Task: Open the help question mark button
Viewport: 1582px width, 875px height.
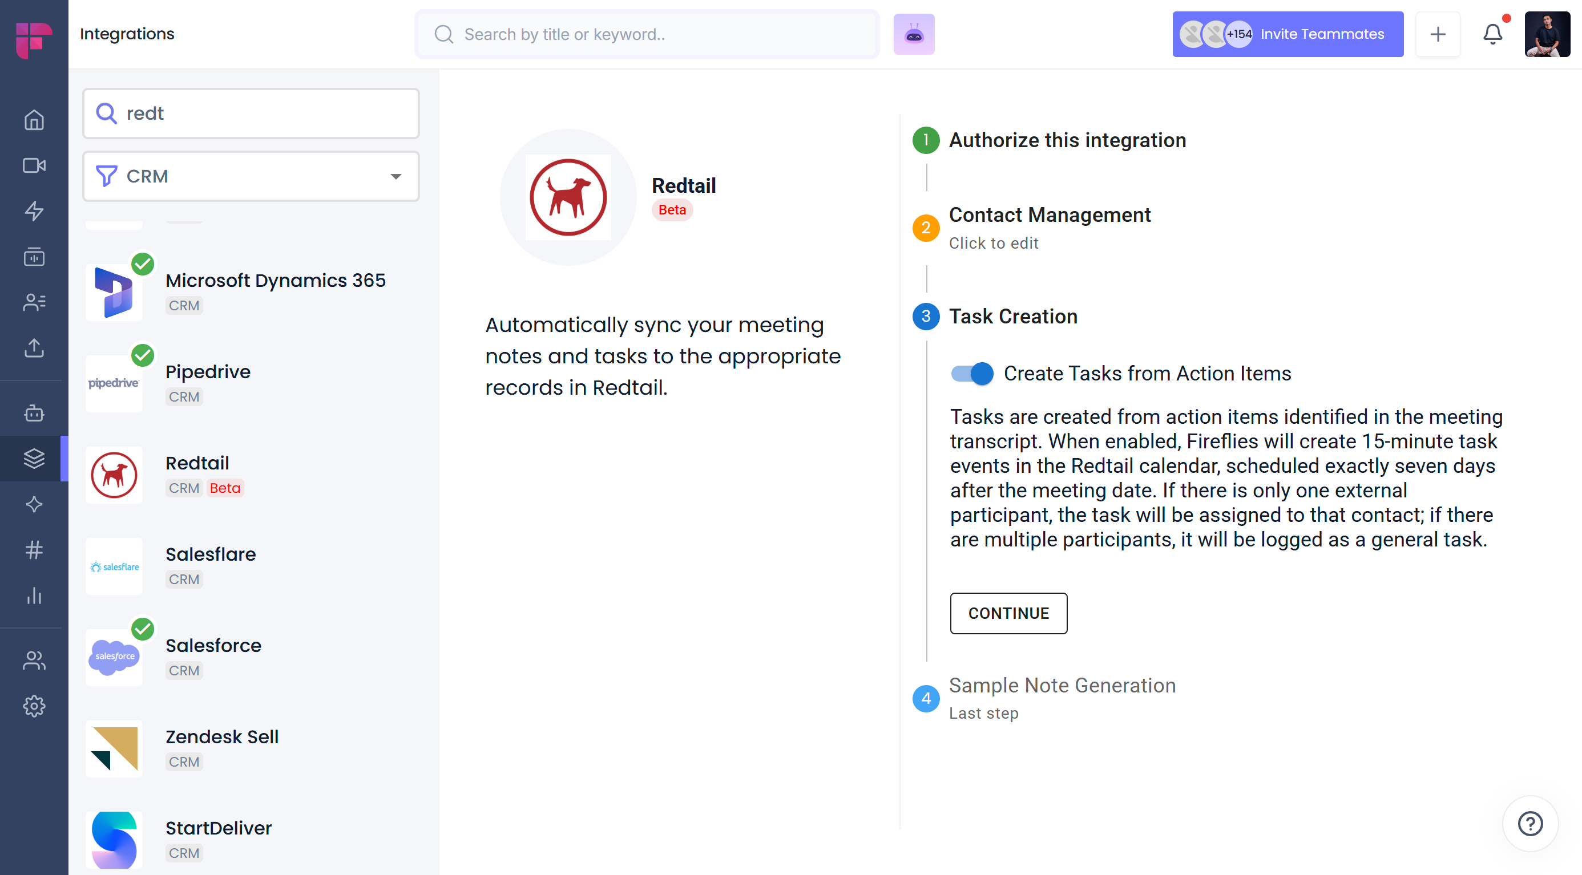Action: pyautogui.click(x=1530, y=824)
